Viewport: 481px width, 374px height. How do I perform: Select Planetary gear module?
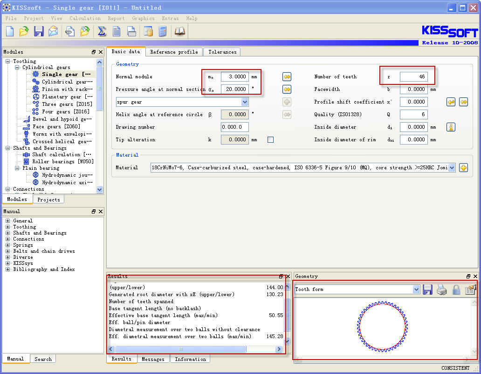pyautogui.click(x=62, y=97)
